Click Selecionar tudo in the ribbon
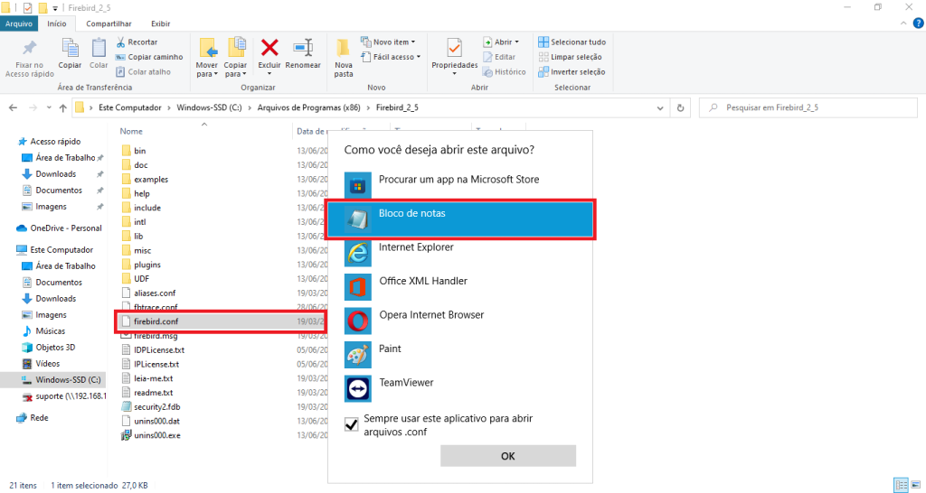The width and height of the screenshot is (926, 493). tap(572, 42)
